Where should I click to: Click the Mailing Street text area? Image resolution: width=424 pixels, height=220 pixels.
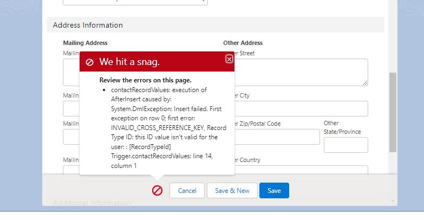(70, 72)
